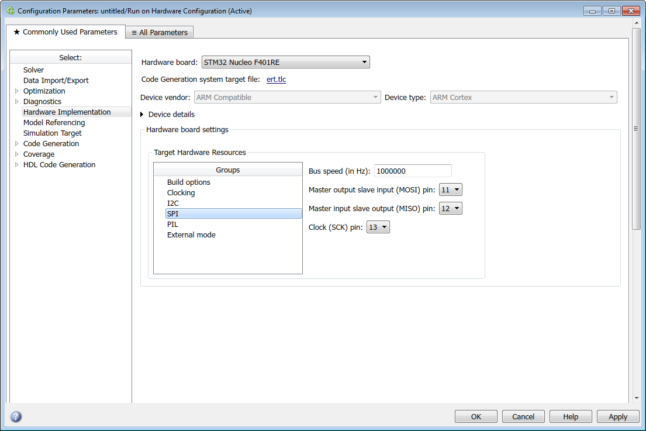Switch to the All Parameters tab
This screenshot has width=646, height=431.
point(160,33)
